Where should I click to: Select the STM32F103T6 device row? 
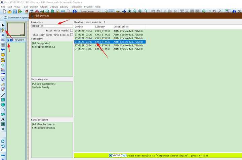click(x=110, y=49)
